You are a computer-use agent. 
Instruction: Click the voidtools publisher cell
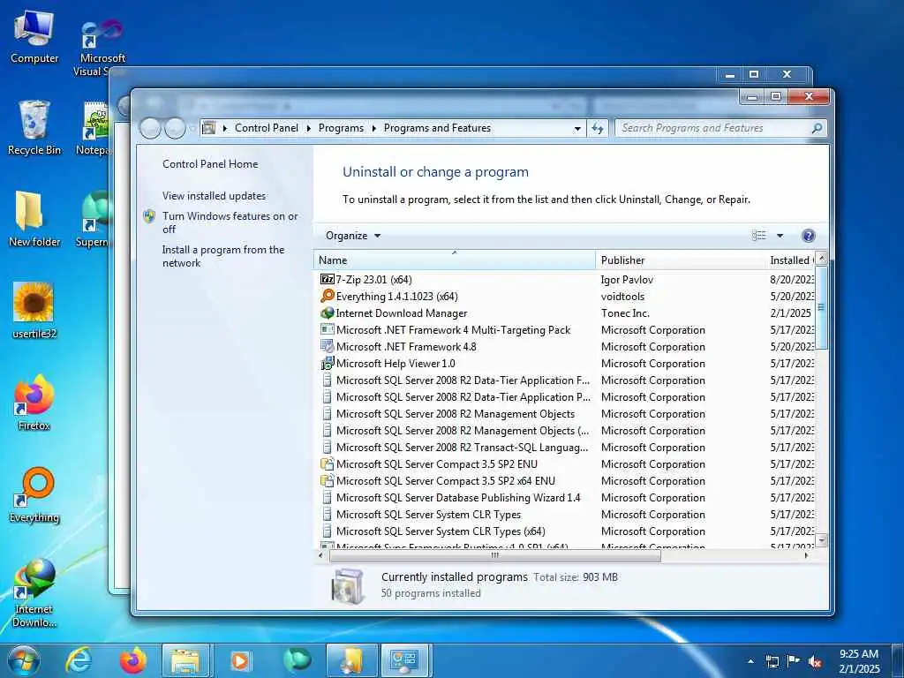pos(622,297)
